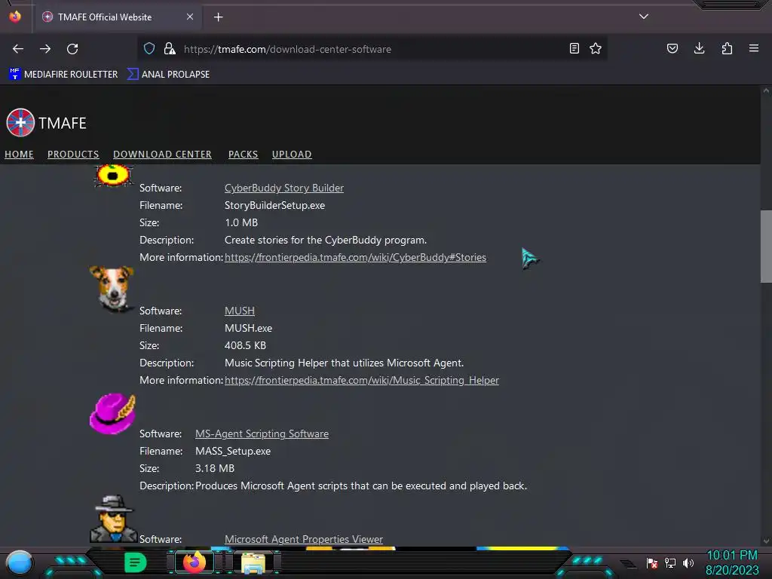
Task: Go back with the browser back arrow
Action: (x=18, y=49)
